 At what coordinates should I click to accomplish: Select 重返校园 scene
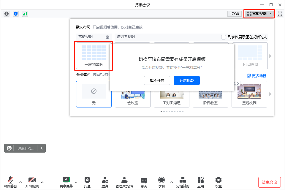point(249,94)
